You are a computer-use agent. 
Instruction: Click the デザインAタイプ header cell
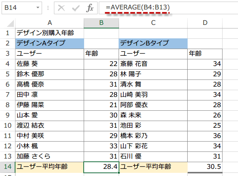(50, 44)
